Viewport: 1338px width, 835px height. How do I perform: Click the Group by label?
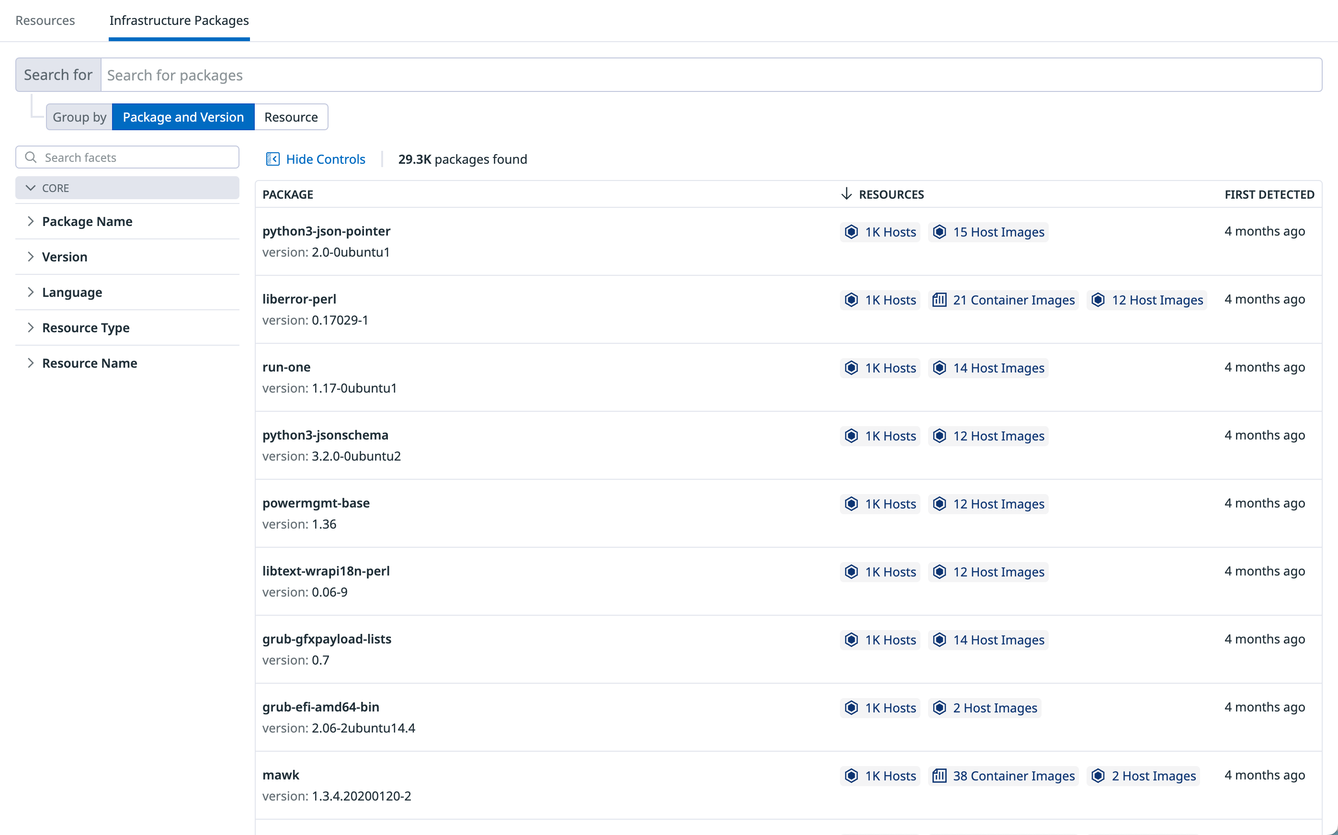pos(79,117)
